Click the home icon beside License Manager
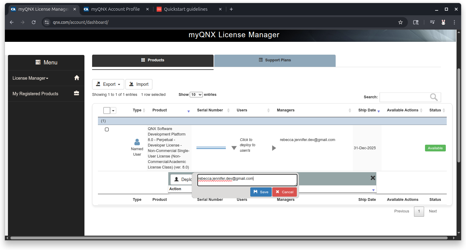The height and width of the screenshot is (250, 466). 77,78
